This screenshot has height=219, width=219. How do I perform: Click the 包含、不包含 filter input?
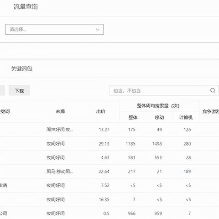tap(164, 90)
